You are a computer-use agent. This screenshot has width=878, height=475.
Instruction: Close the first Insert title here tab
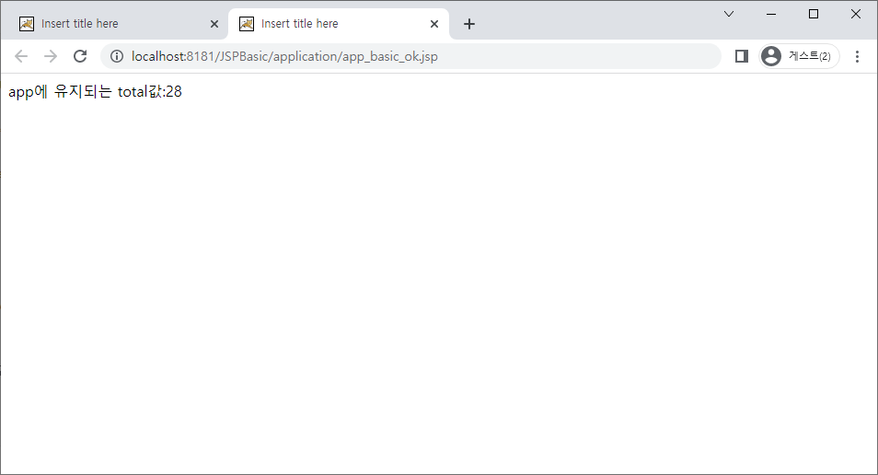(x=214, y=24)
